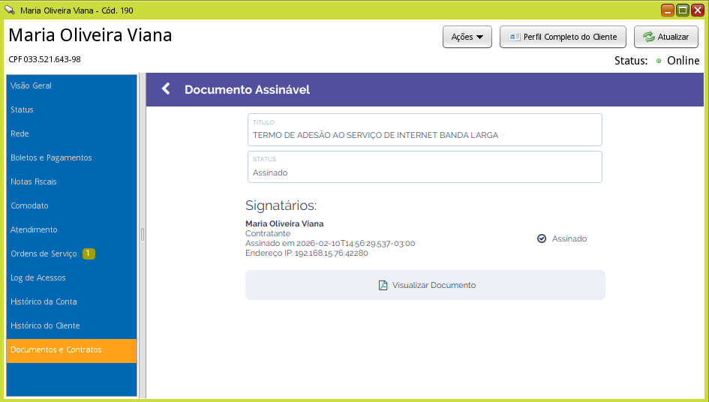Screen dimensions: 709x402
Task: Click the Assinado check-circle icon
Action: (542, 238)
